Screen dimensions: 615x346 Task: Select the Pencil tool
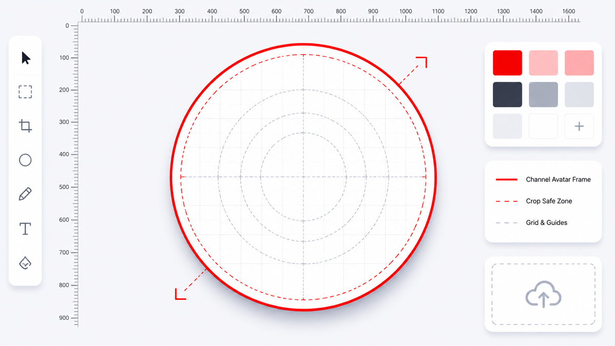(25, 194)
